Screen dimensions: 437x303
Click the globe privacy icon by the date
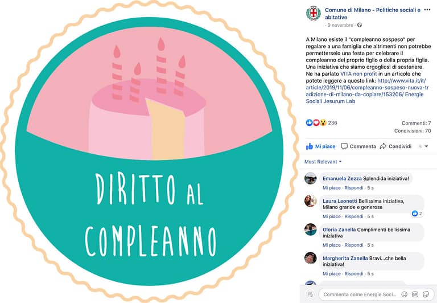pyautogui.click(x=360, y=25)
